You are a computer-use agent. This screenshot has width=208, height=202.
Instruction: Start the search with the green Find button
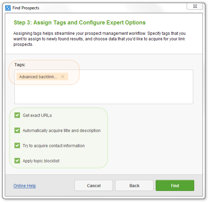(175, 185)
